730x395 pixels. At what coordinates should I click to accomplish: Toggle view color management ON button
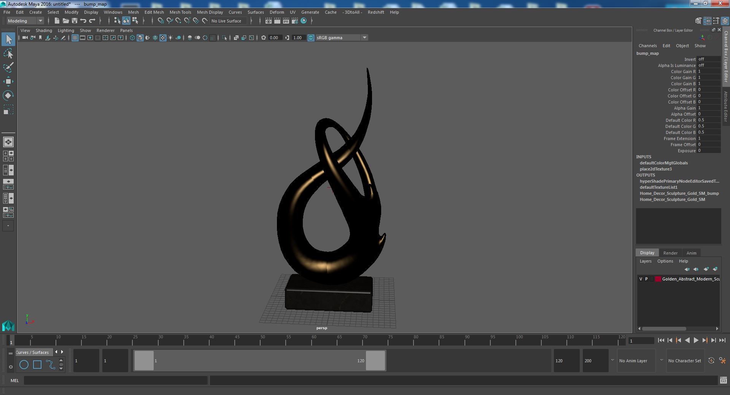point(311,38)
